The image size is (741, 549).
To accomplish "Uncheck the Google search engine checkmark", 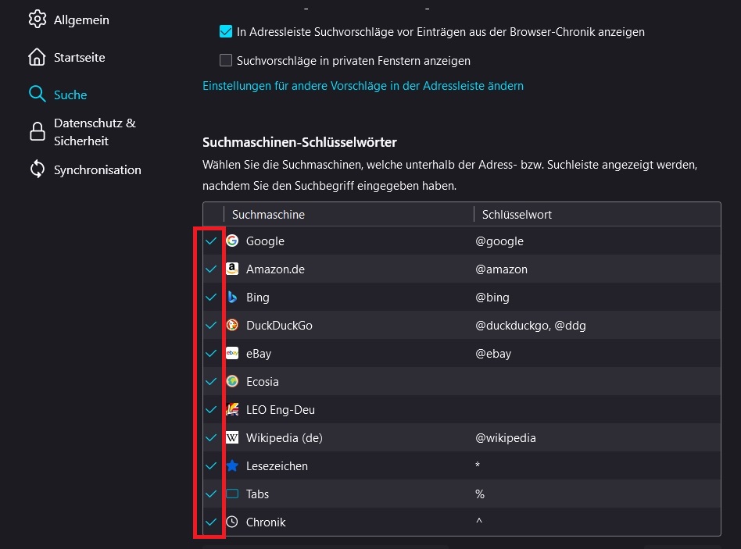I will click(x=210, y=241).
